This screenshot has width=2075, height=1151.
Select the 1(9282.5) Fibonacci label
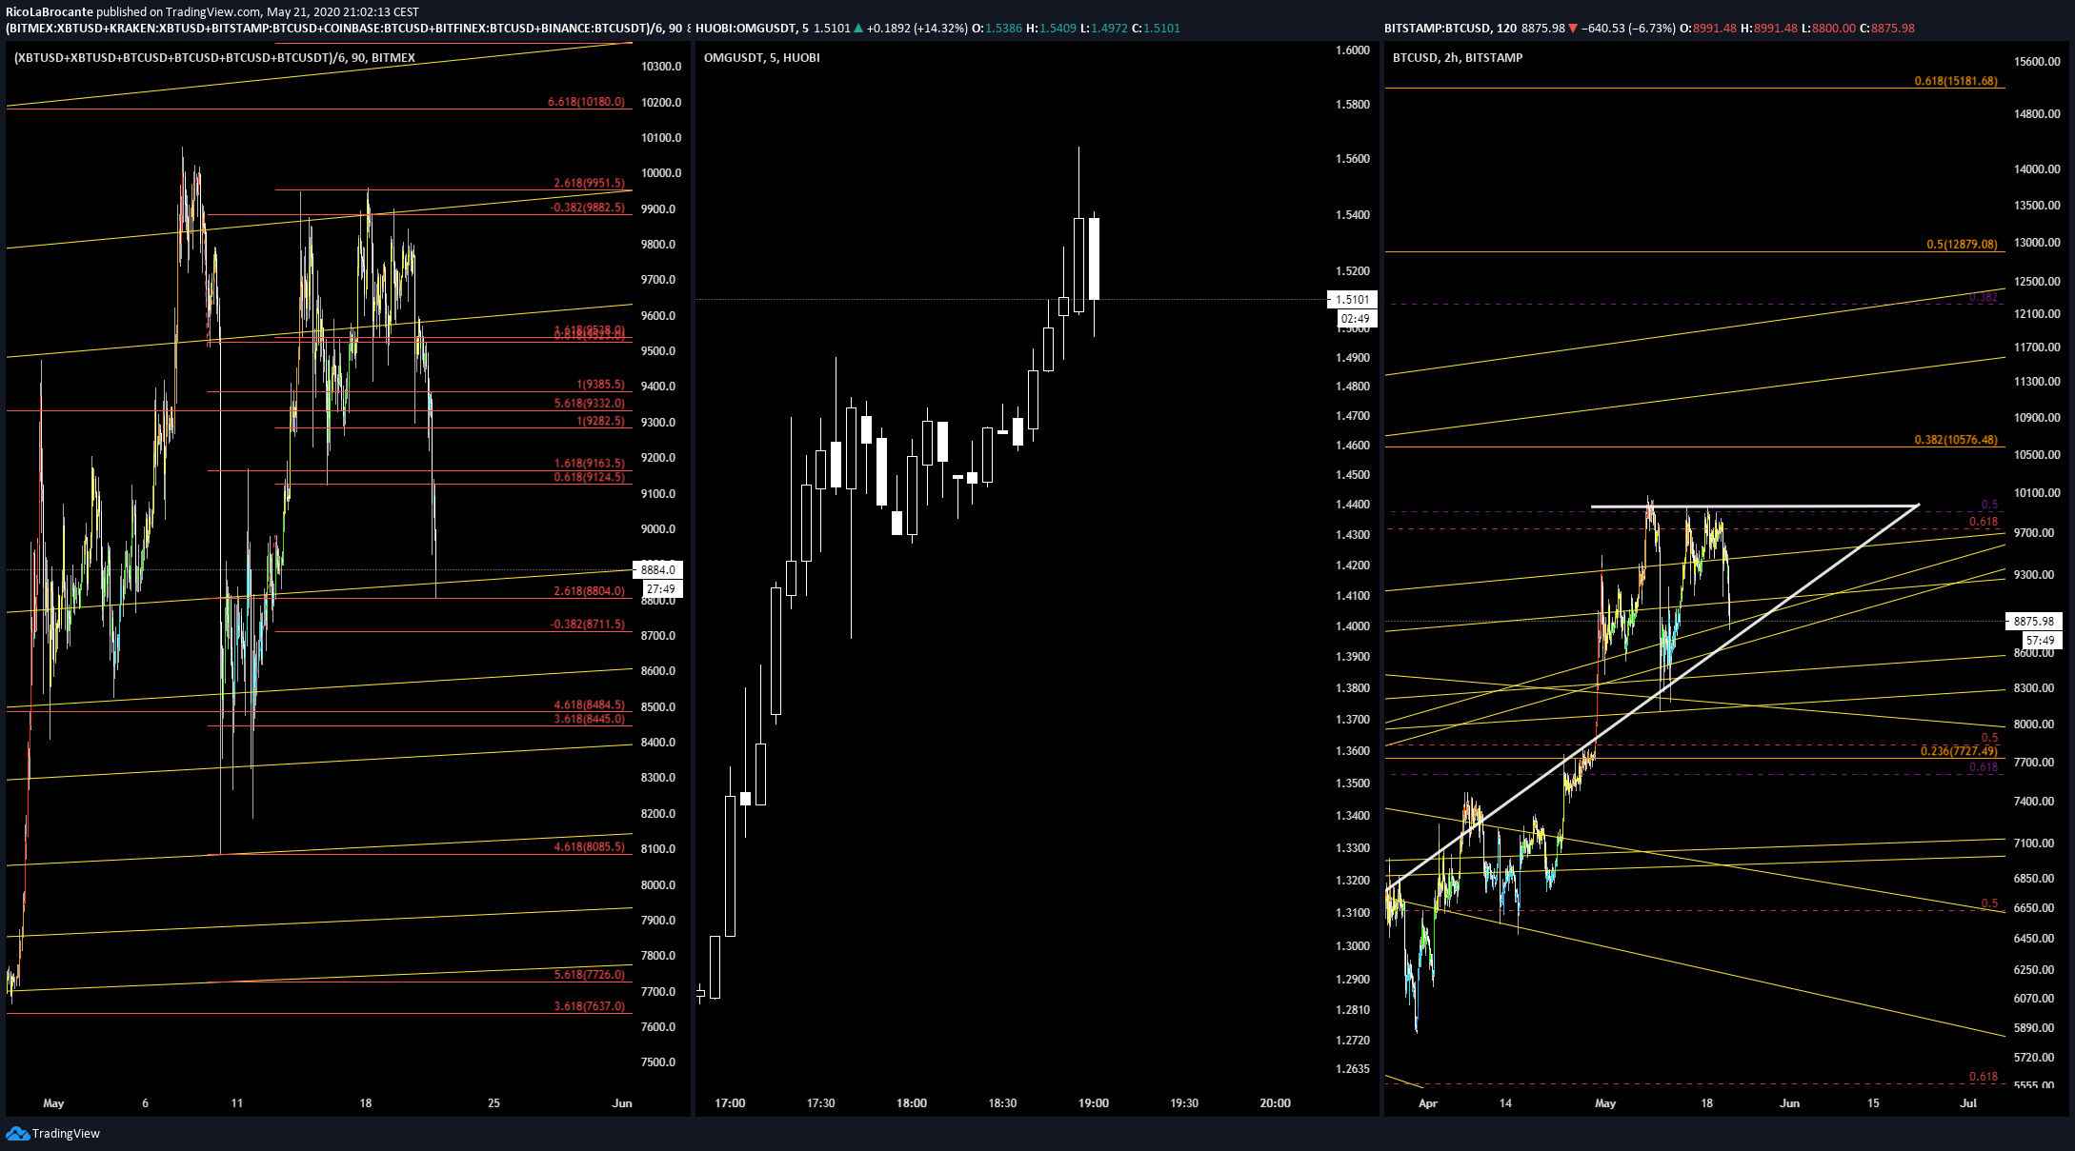pos(600,421)
